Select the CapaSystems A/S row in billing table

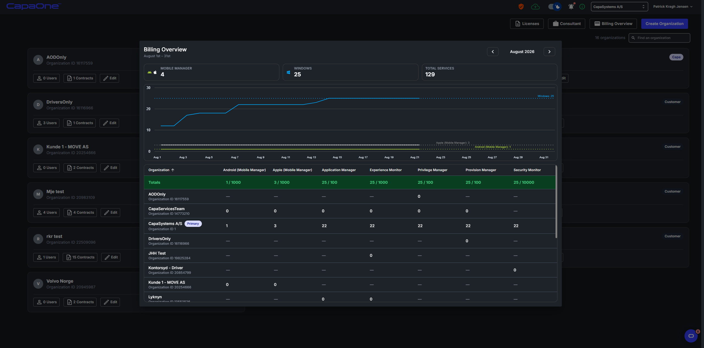(x=350, y=226)
